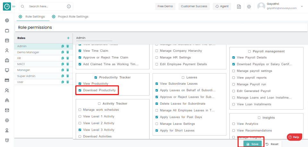Enable the Leaves group checkbox
Image resolution: width=308 pixels, height=147 pixels.
[183, 78]
